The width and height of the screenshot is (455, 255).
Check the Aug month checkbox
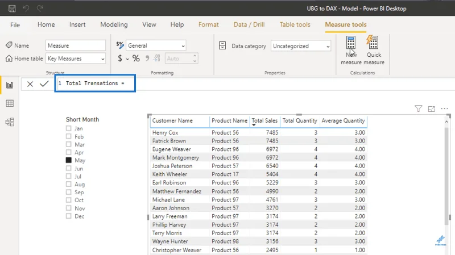coord(68,184)
